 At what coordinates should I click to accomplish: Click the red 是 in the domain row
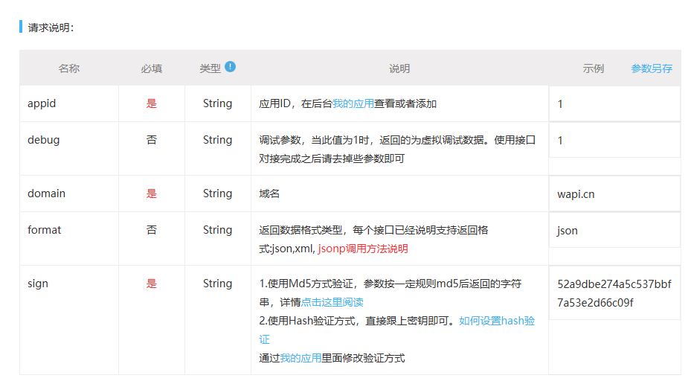151,193
